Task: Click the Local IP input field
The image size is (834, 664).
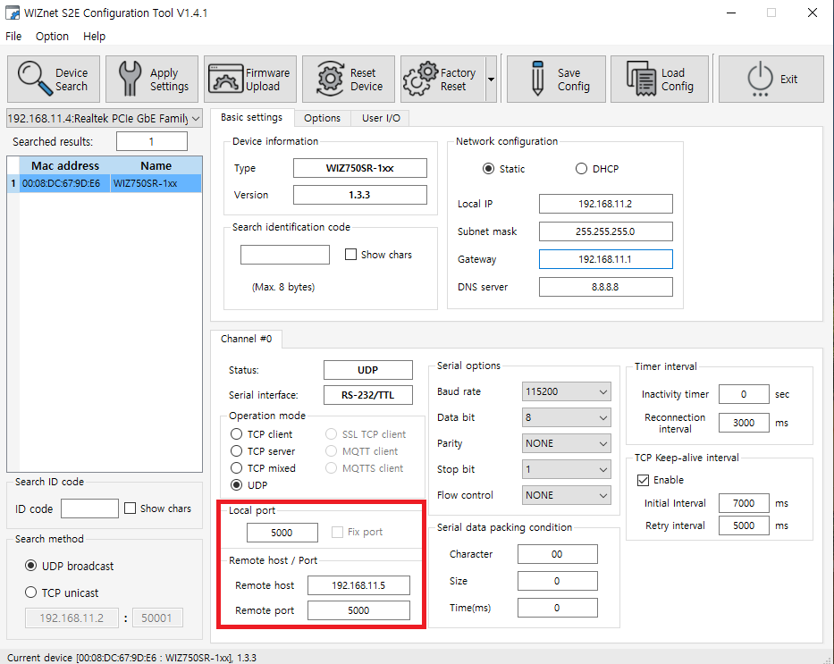Action: point(605,204)
